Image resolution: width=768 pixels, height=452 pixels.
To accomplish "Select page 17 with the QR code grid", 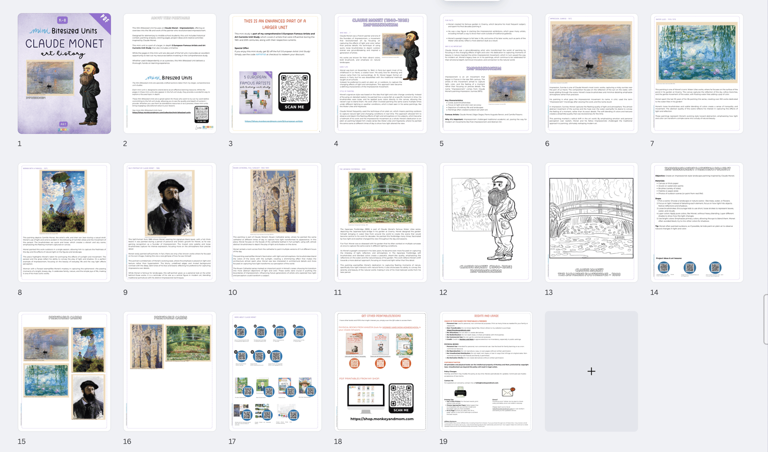I will pyautogui.click(x=275, y=371).
